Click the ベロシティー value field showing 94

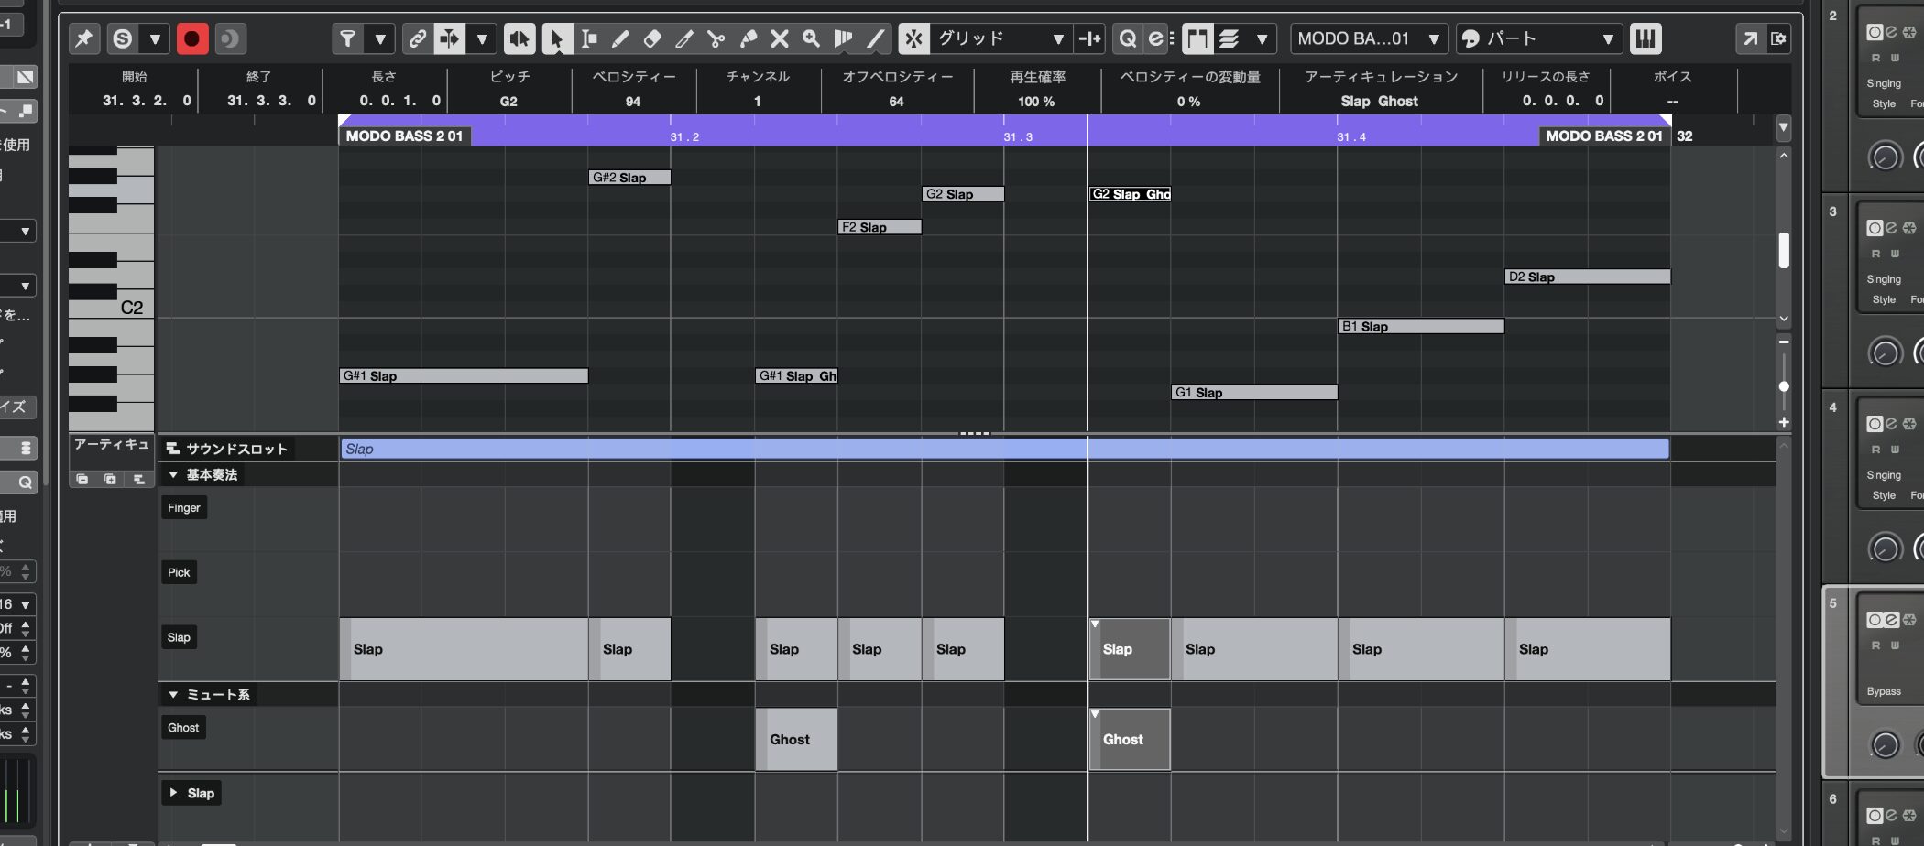[x=633, y=102]
